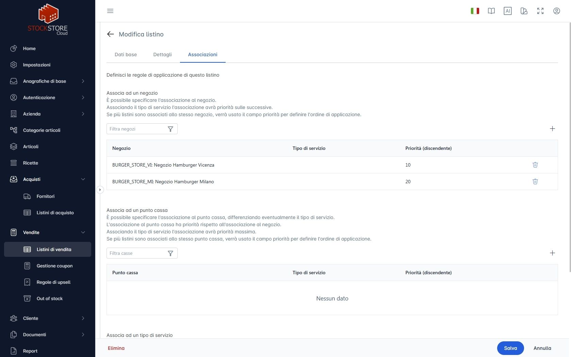Go back with the arrow icon
The image size is (571, 357).
point(110,34)
